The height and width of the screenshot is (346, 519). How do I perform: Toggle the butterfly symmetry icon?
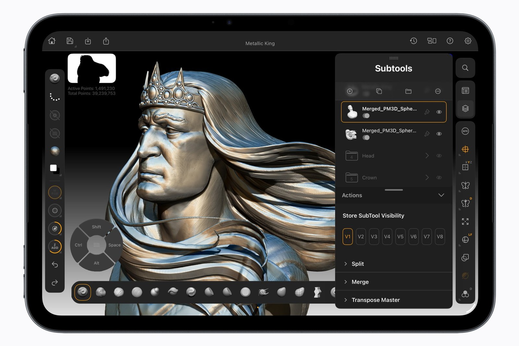[465, 185]
